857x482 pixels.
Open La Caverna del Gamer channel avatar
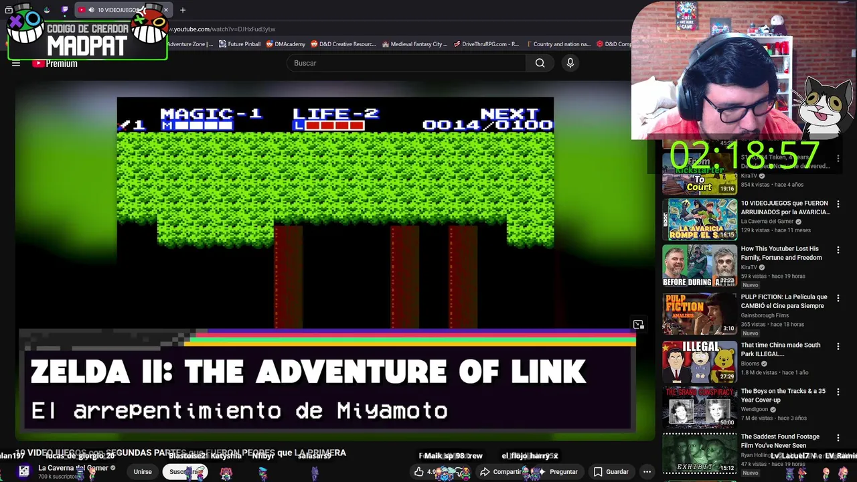[x=23, y=471]
